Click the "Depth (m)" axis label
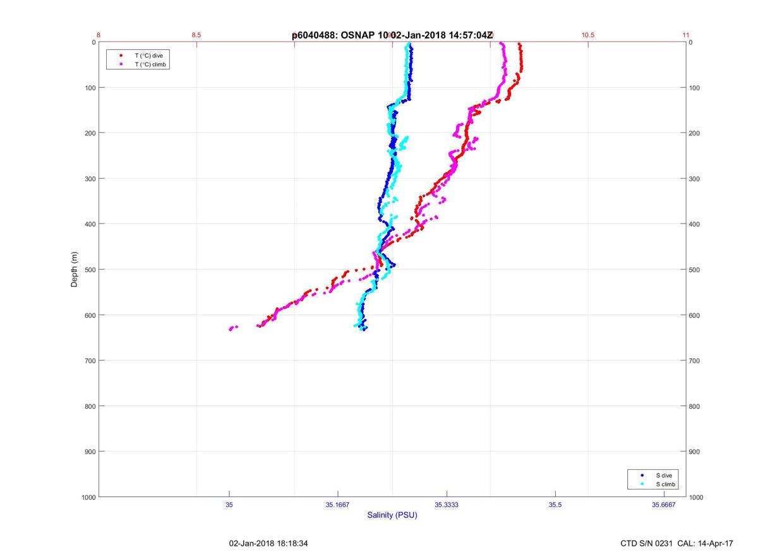 coord(75,269)
